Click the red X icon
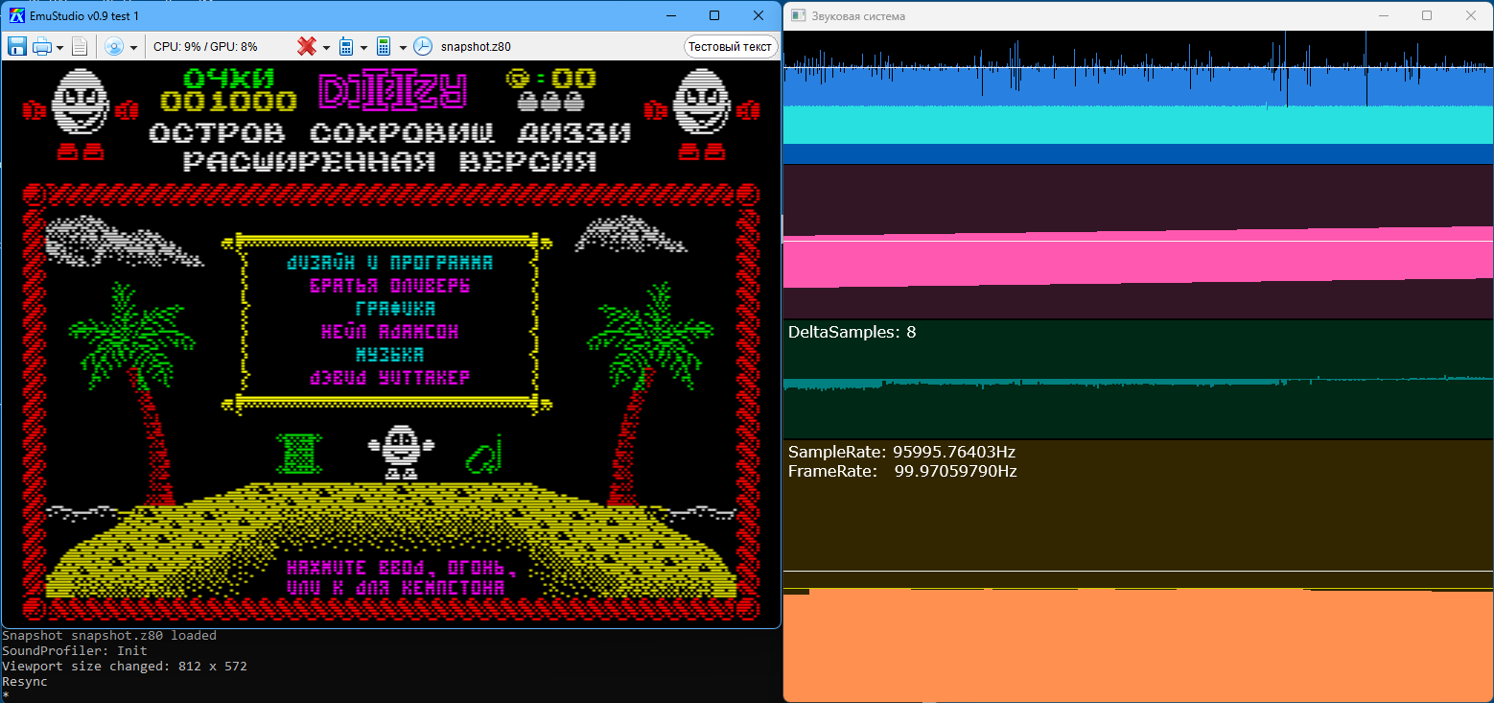The height and width of the screenshot is (703, 1494). pyautogui.click(x=307, y=46)
